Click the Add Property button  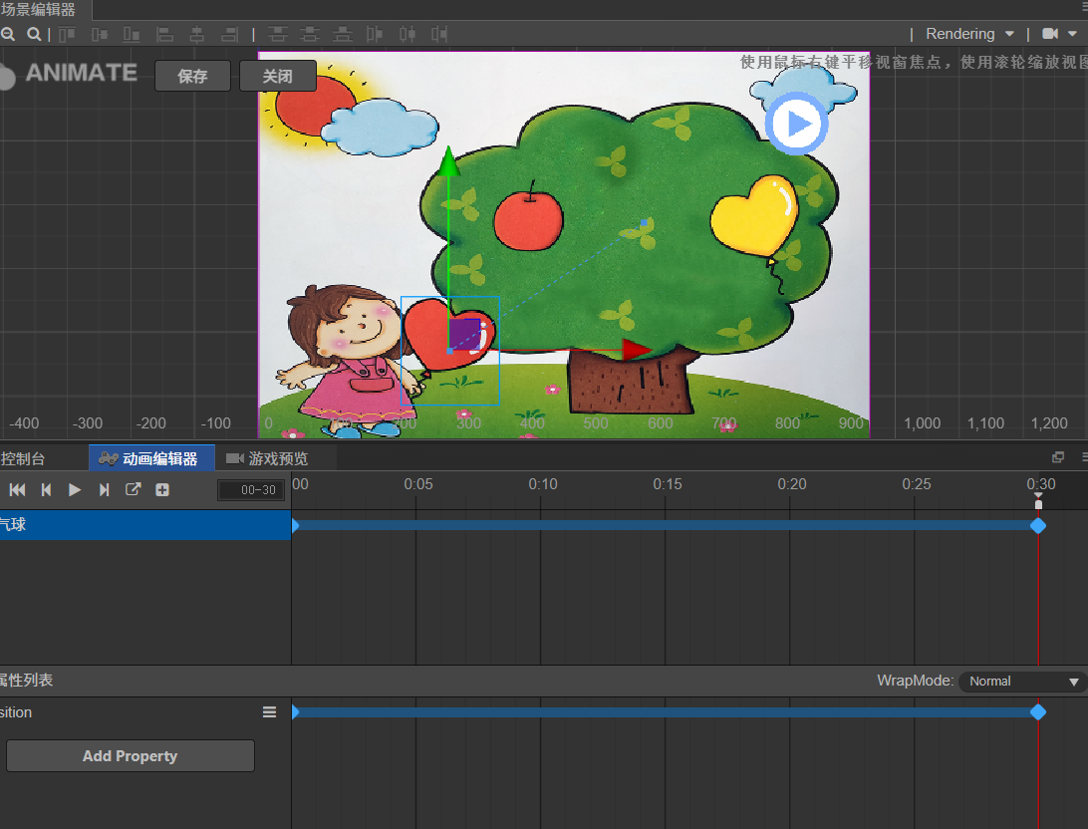pyautogui.click(x=131, y=755)
